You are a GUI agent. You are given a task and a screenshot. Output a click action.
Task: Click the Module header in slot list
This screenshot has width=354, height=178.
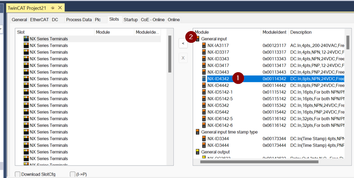coord(114,32)
